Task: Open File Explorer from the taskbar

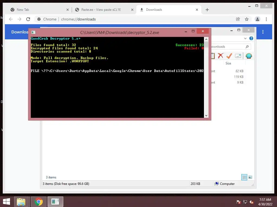Action: (x=21, y=202)
